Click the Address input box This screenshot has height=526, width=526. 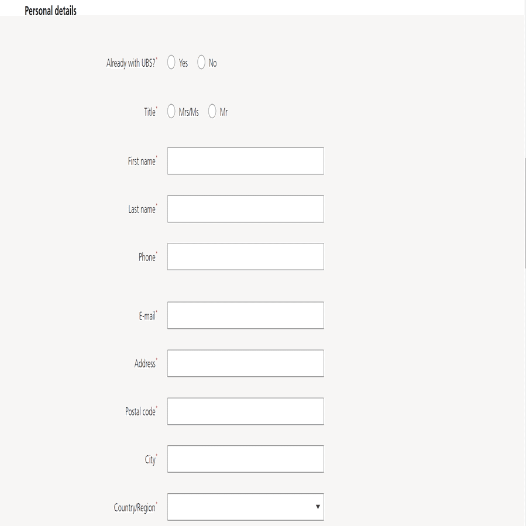tap(245, 363)
